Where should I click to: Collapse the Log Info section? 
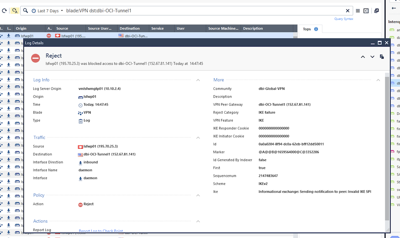point(198,80)
